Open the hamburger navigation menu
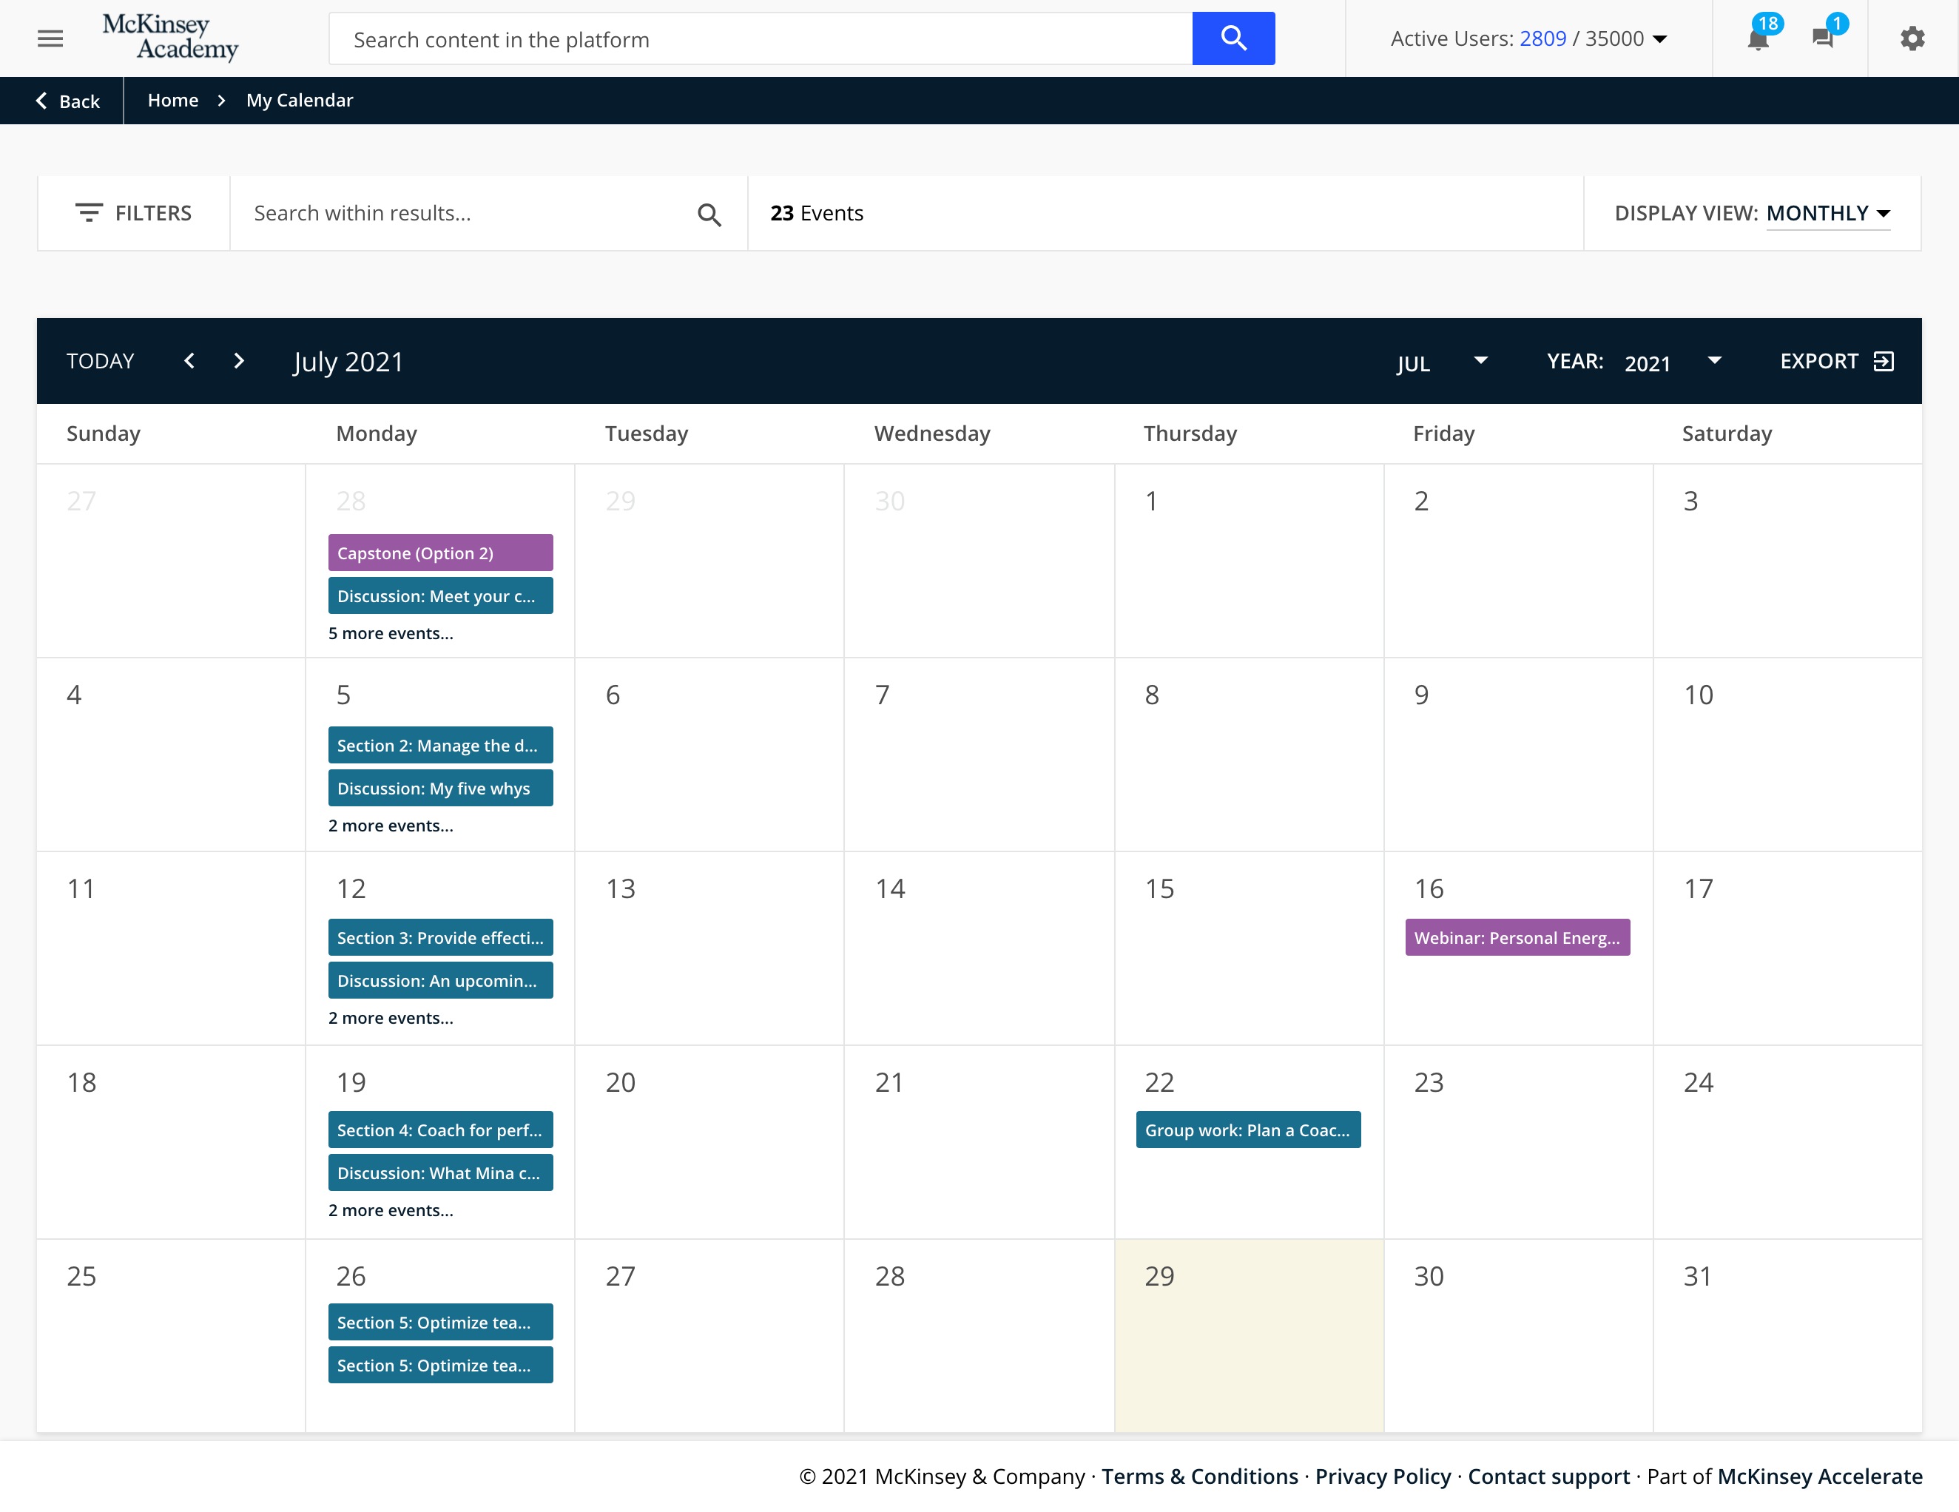Viewport: 1959px width, 1512px height. [50, 38]
